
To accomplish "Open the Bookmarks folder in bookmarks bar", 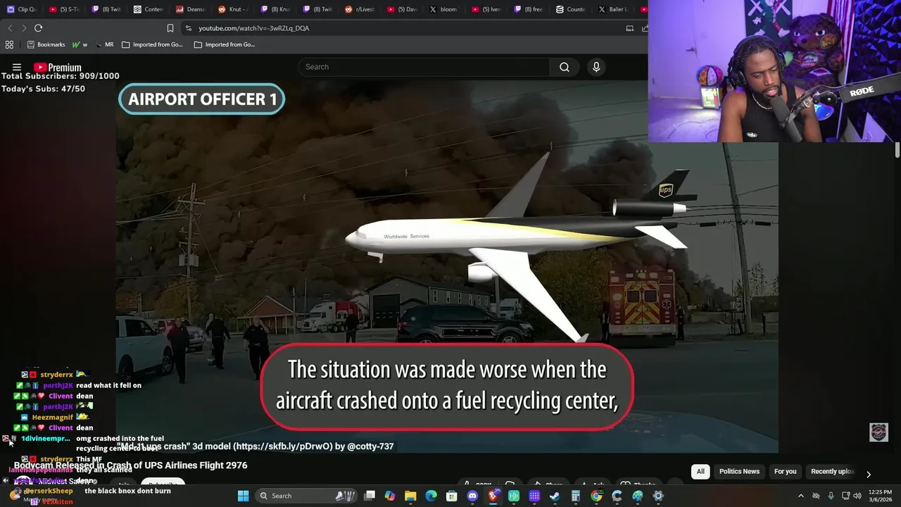I will pos(46,44).
